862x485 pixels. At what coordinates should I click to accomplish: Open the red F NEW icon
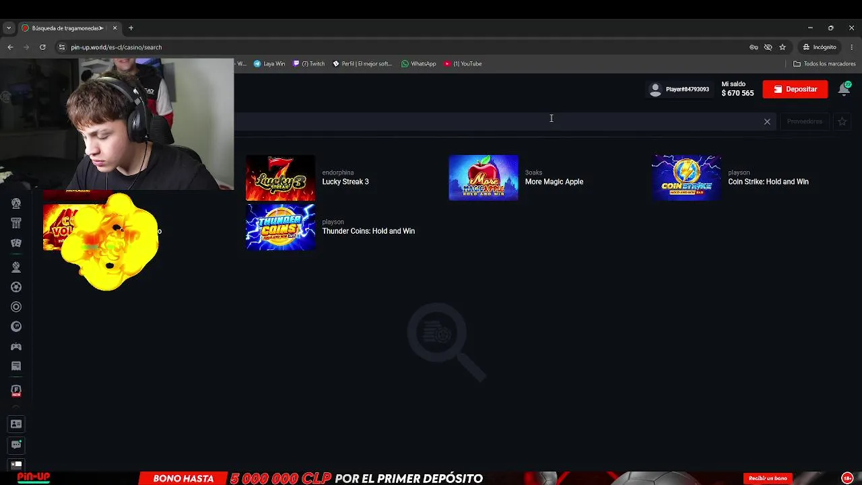click(x=16, y=391)
